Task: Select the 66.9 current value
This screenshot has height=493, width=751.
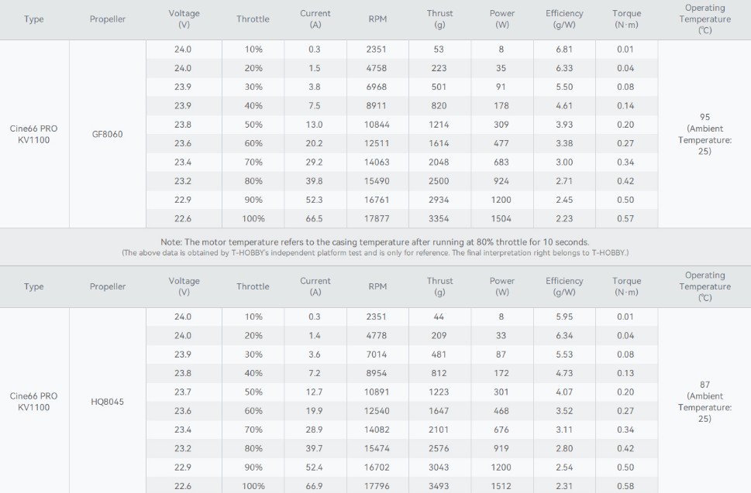Action: pos(315,486)
